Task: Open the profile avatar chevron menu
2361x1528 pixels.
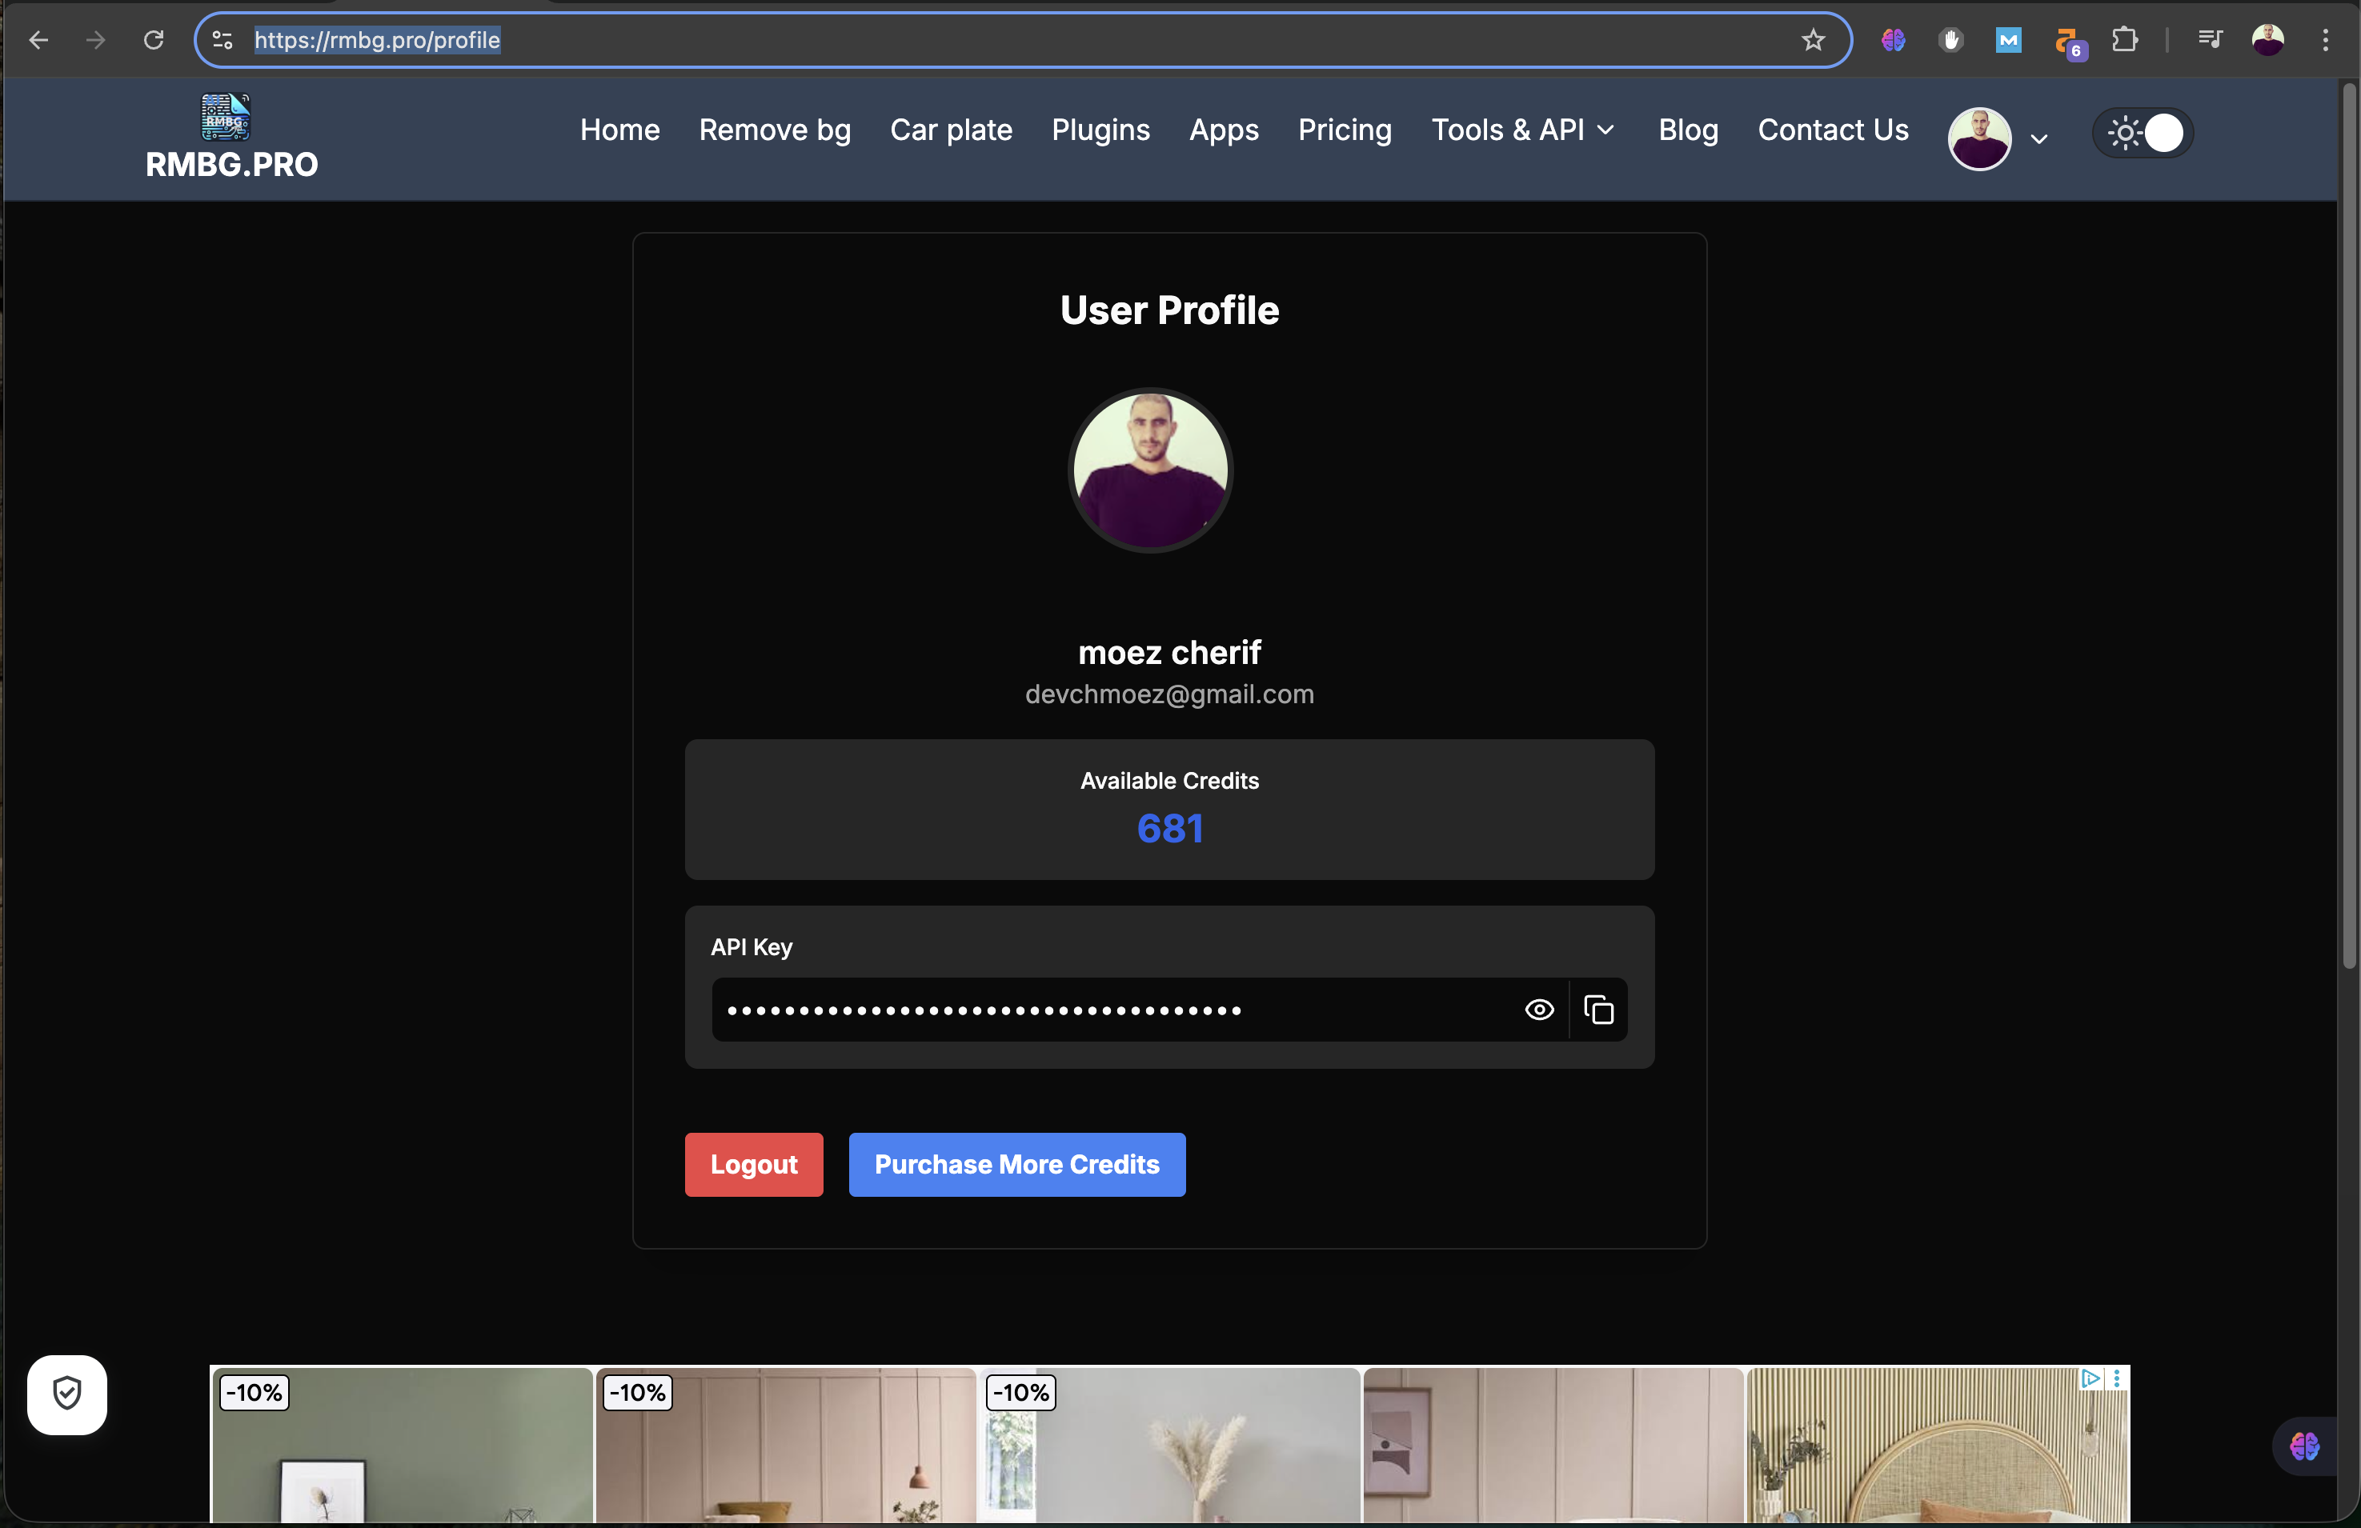Action: [2039, 139]
